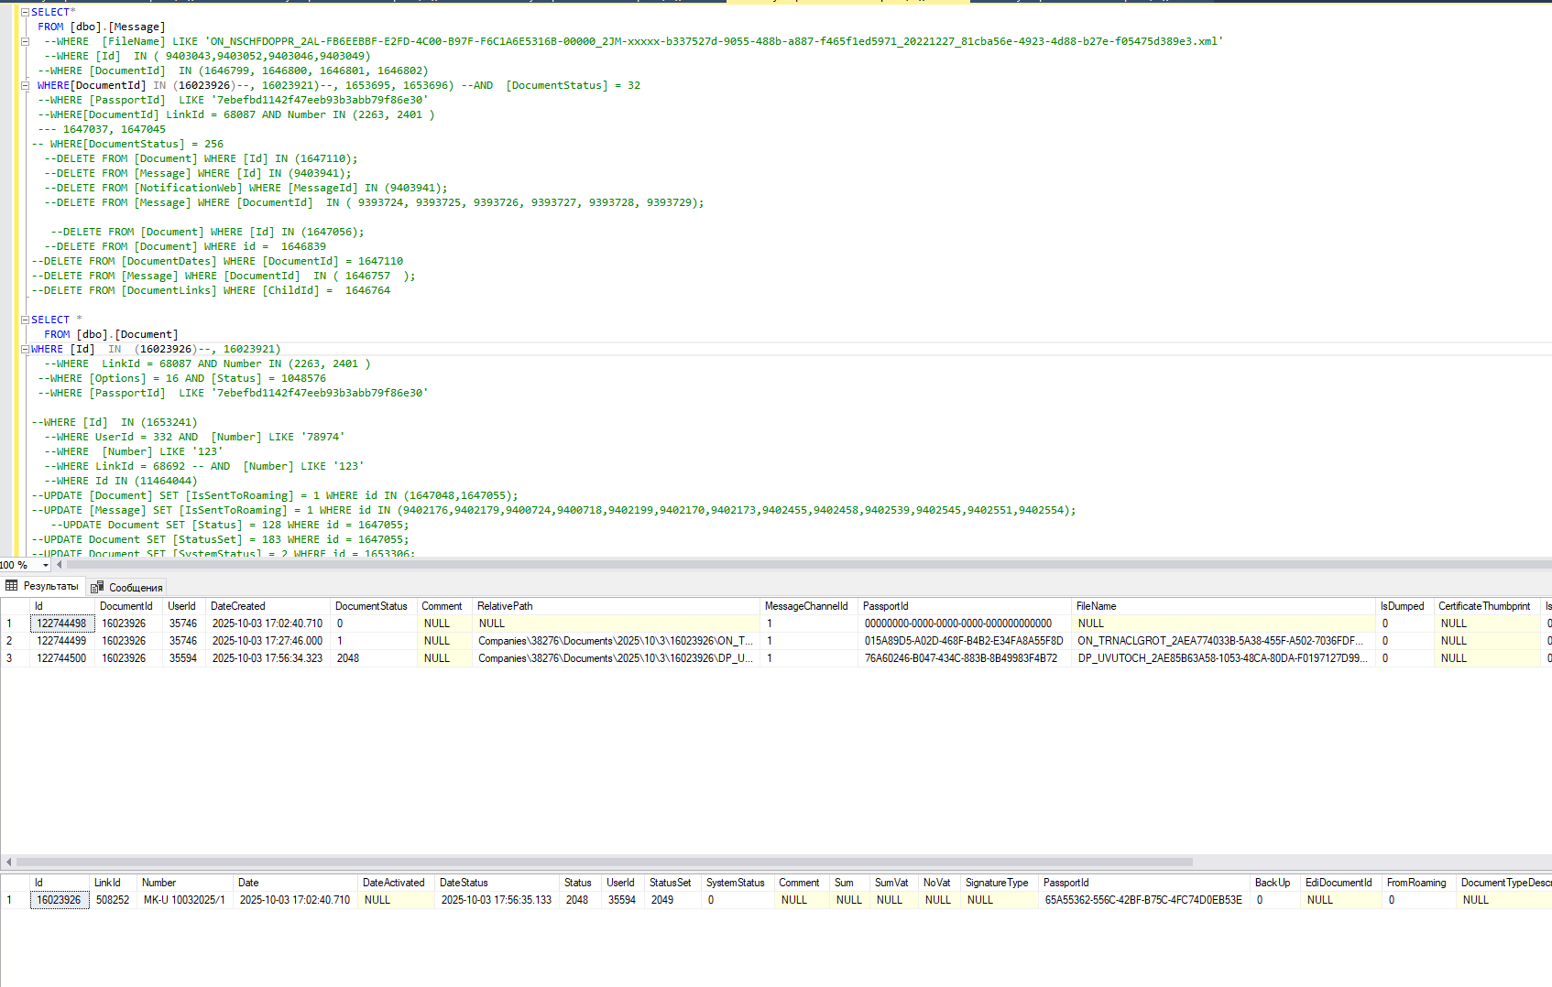Collapse the FileName WHERE comment outline block
Image resolution: width=1552 pixels, height=987 pixels.
coord(25,41)
